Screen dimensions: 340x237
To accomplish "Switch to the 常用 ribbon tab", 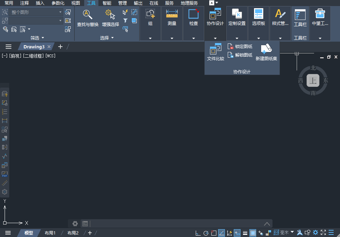I will coord(9,3).
